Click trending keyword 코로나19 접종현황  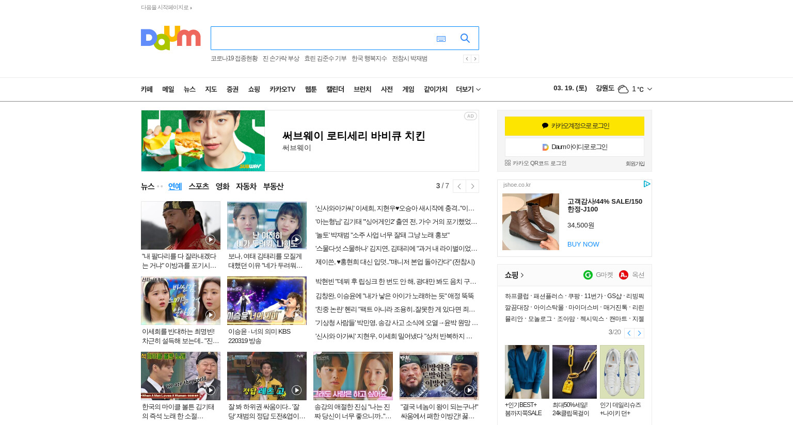click(x=234, y=59)
